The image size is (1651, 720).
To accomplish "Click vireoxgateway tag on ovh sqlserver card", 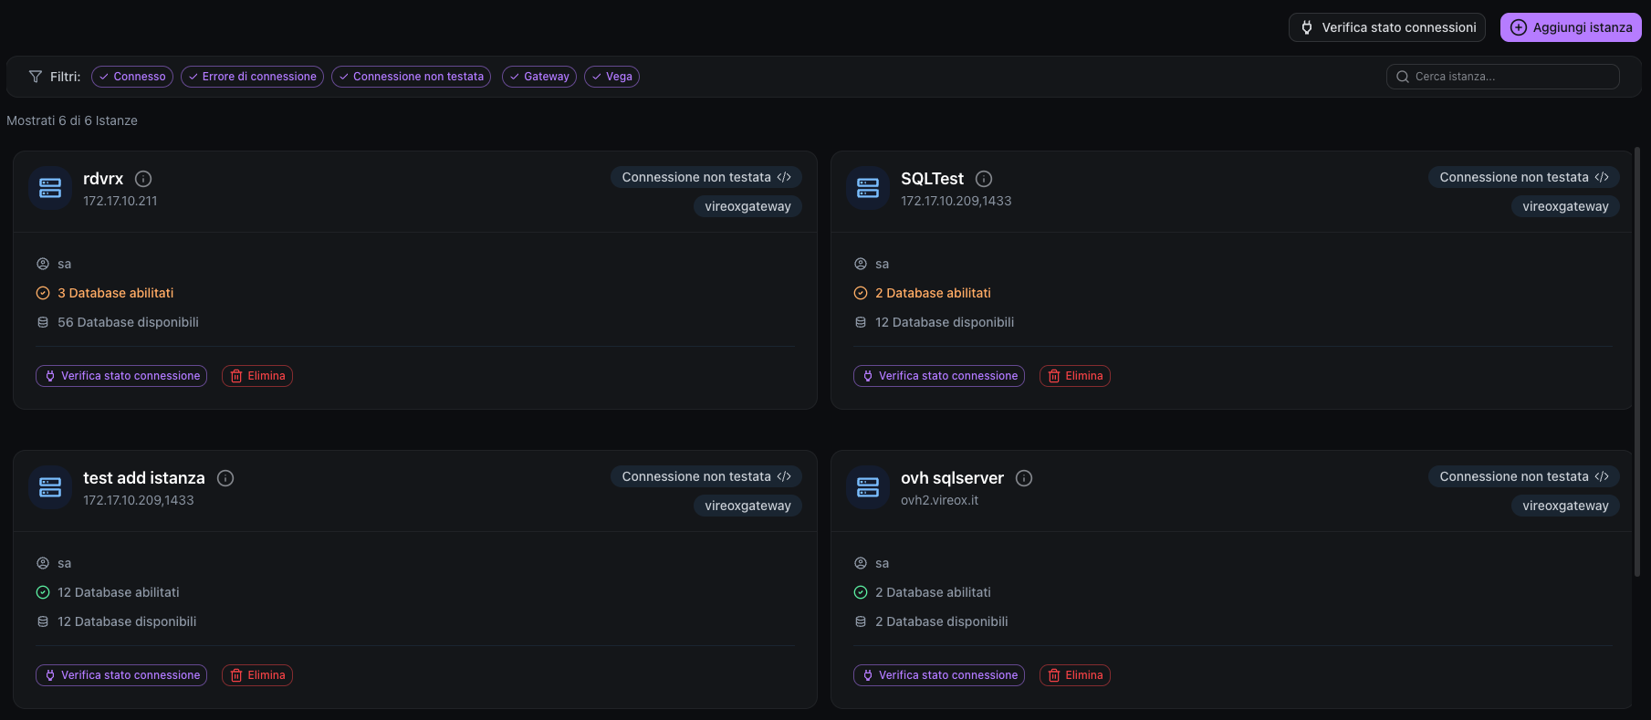I will pyautogui.click(x=1565, y=506).
